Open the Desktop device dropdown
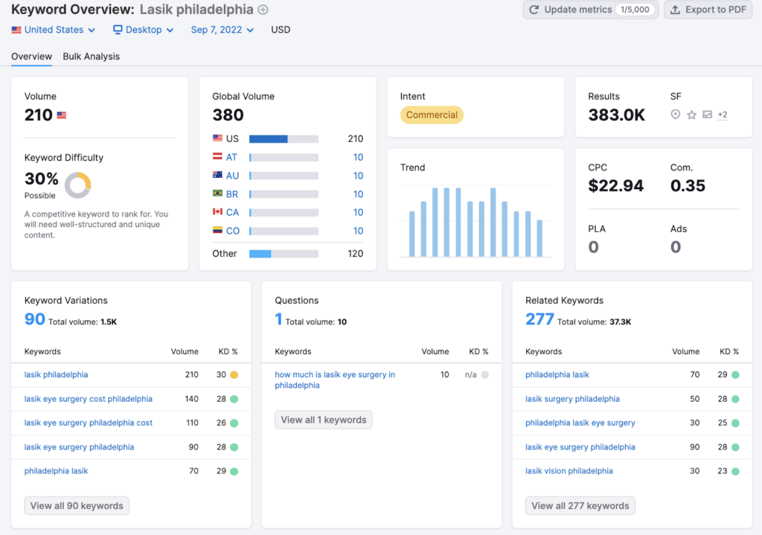Viewport: 762px width, 535px height. [144, 30]
